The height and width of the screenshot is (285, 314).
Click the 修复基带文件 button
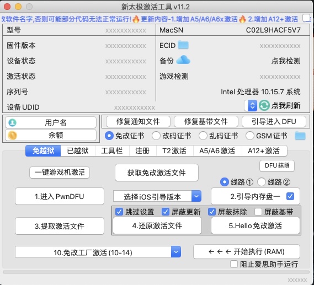(x=206, y=121)
